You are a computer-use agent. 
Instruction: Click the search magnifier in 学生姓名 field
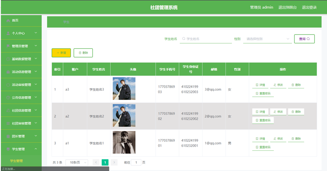tap(183, 39)
